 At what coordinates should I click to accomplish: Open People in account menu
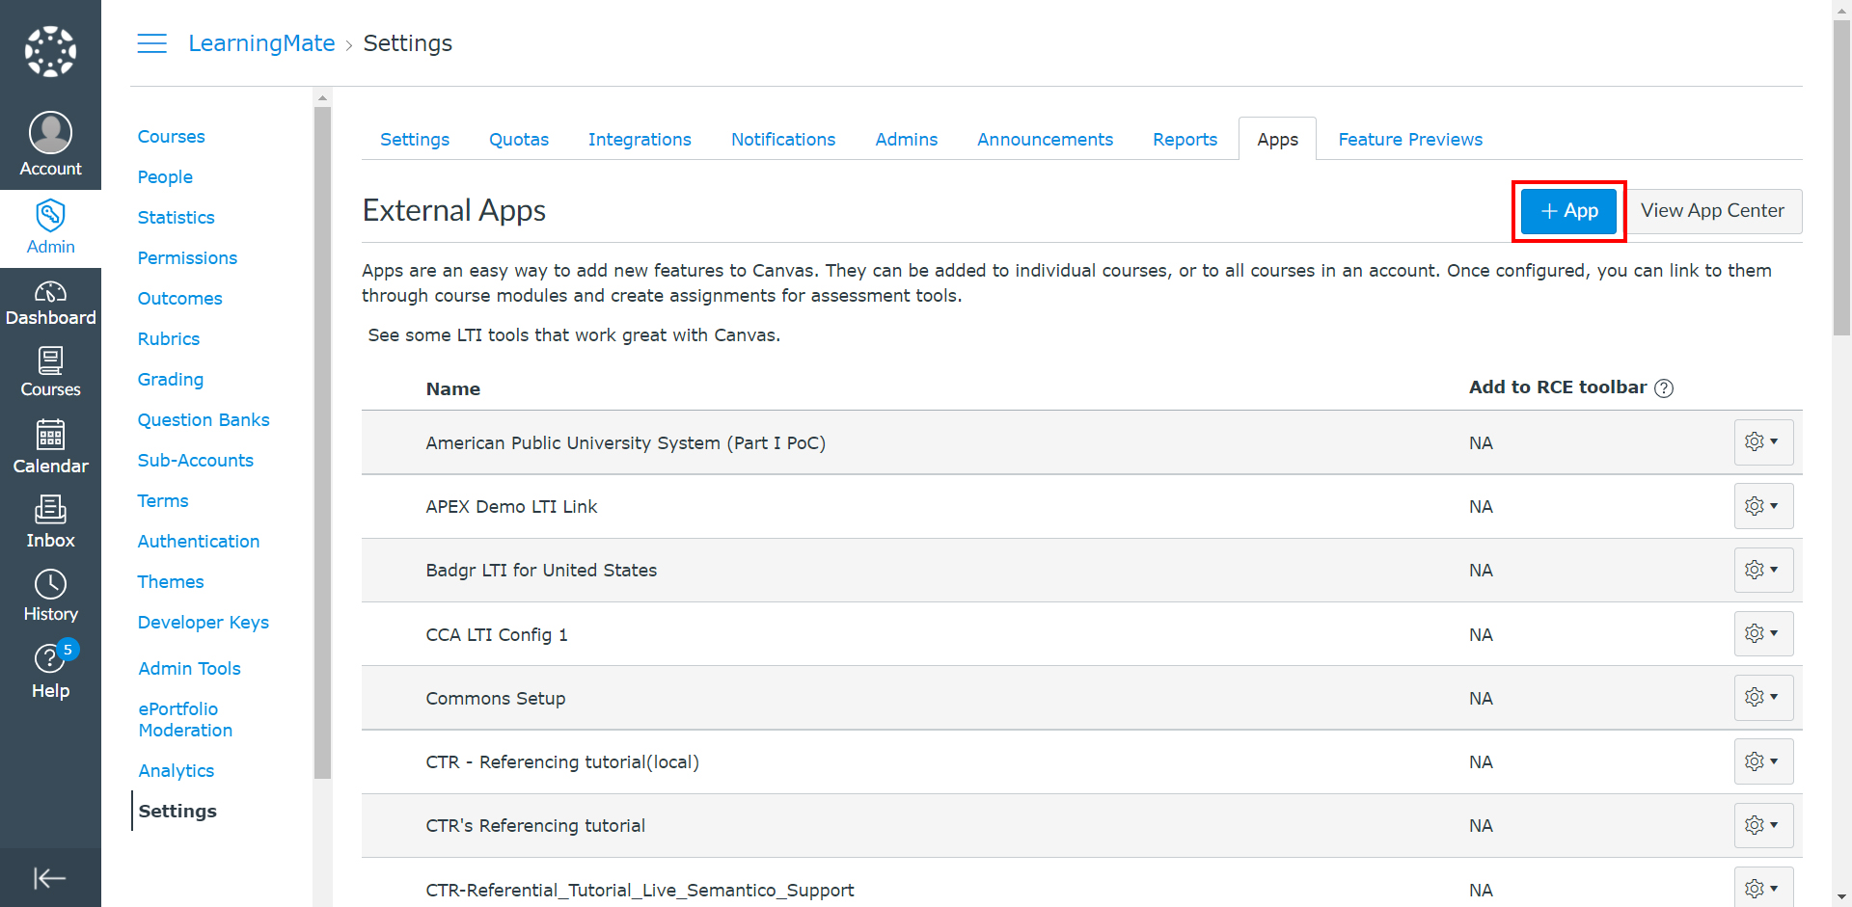pos(165,177)
